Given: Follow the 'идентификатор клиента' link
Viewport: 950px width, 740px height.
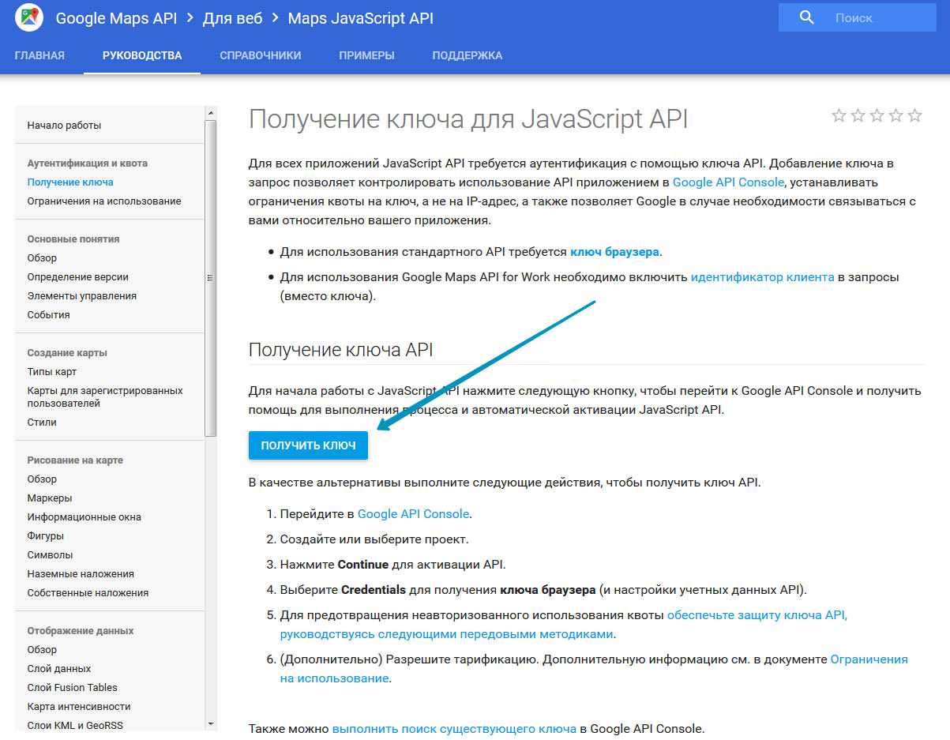Looking at the screenshot, I should (x=762, y=277).
